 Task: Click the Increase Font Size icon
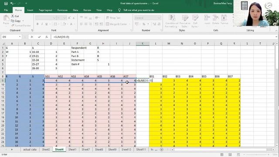pos(69,18)
